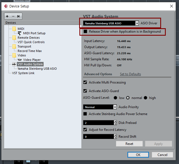Open the ASIO Driver dropdown
This screenshot has width=179, height=164.
point(137,23)
